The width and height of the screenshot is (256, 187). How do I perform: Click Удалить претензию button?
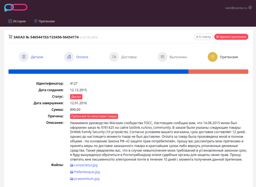[x=231, y=37]
